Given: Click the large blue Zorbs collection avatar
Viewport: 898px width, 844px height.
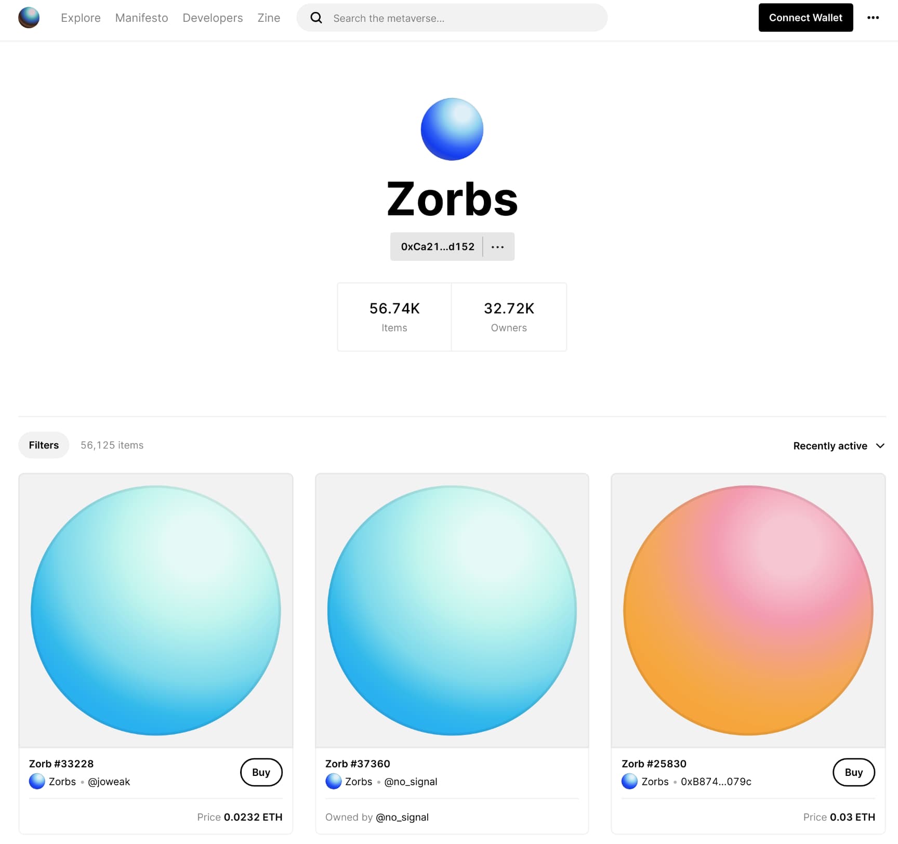Looking at the screenshot, I should [452, 129].
